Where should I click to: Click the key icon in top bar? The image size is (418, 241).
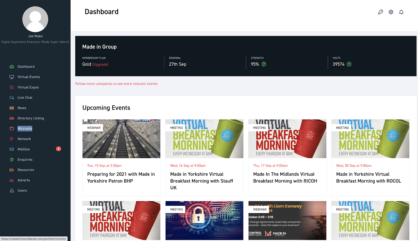pos(381,12)
